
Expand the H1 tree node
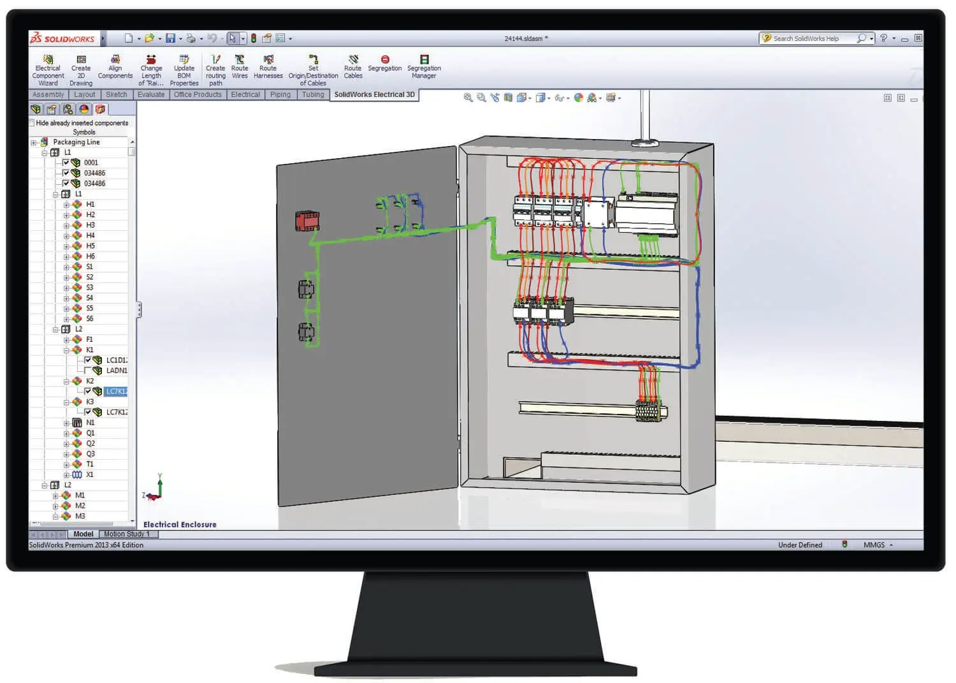coord(66,205)
